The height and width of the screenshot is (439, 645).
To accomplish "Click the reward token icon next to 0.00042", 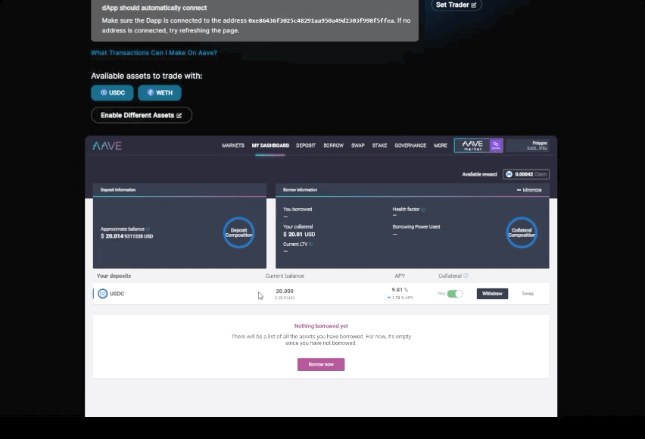I will 509,174.
